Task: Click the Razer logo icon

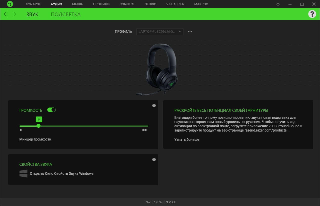Action: (10, 4)
